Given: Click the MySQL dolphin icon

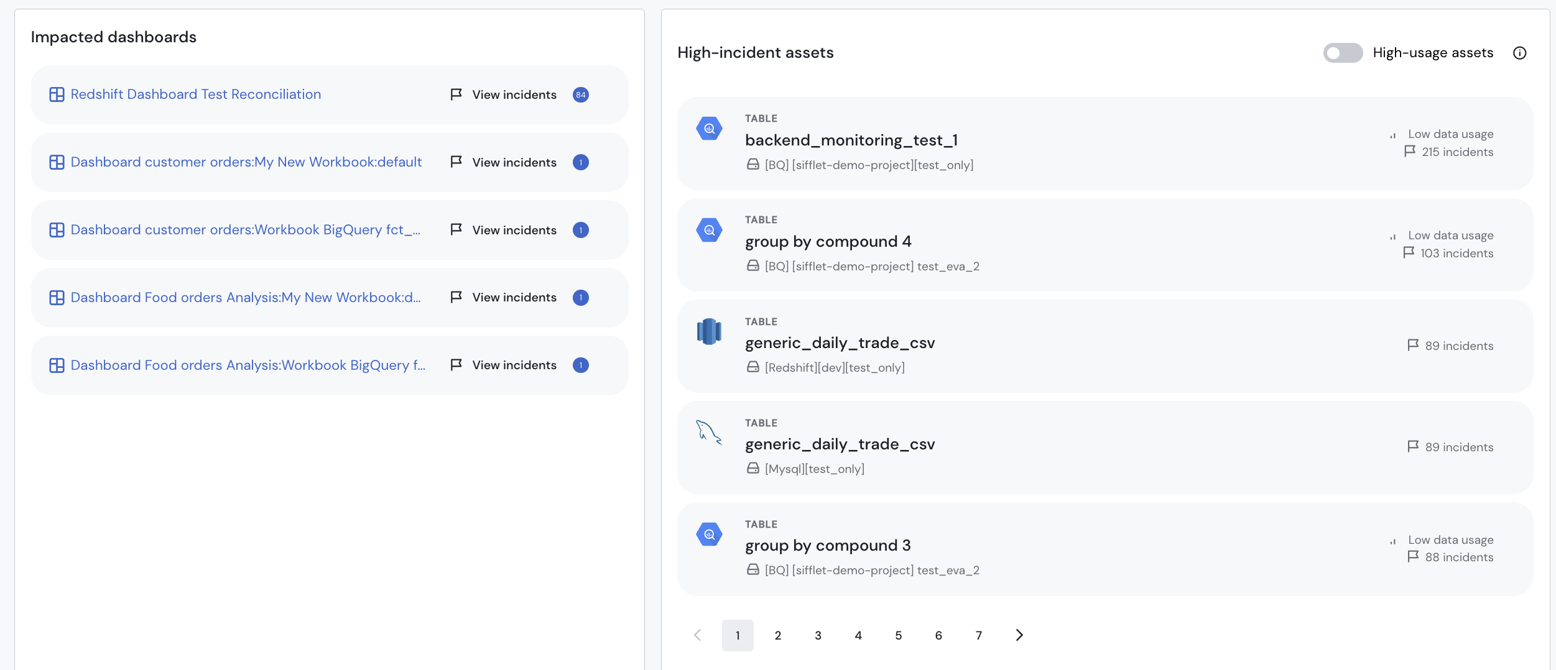Looking at the screenshot, I should click(x=709, y=433).
